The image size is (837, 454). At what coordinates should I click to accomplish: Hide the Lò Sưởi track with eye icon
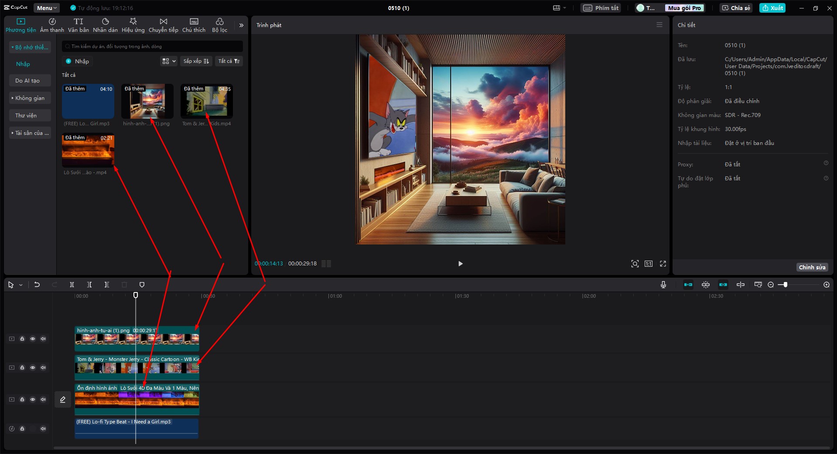(x=33, y=399)
